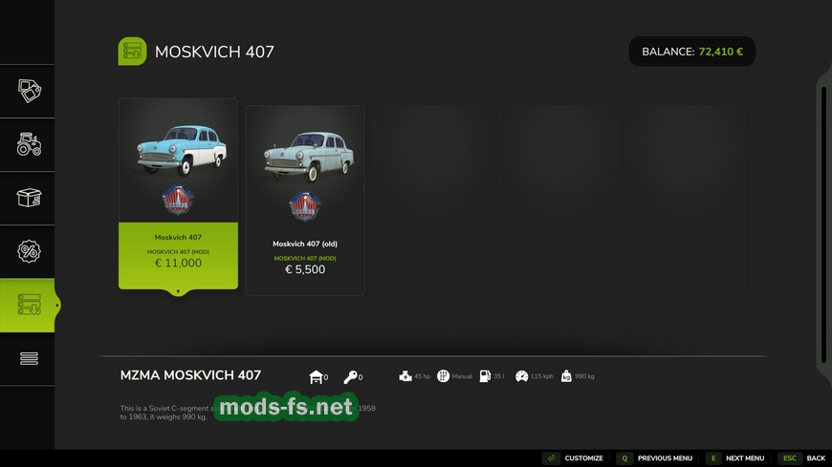
Task: Select the highlighted mods download category
Action: click(29, 305)
